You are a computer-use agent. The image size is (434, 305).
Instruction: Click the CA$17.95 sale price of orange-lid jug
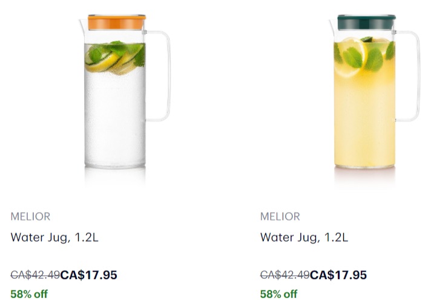coord(88,275)
